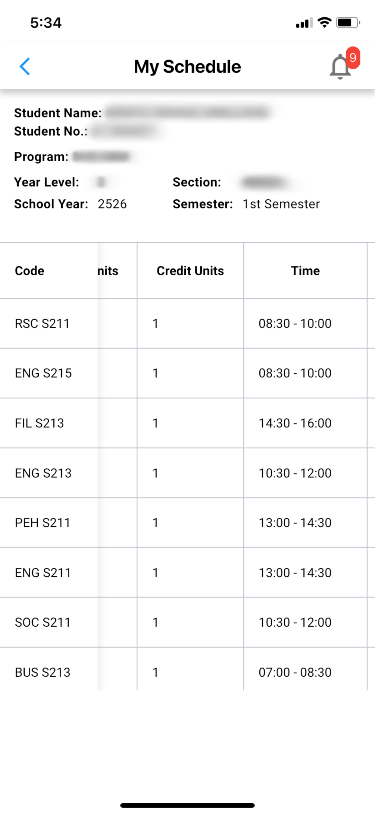The height and width of the screenshot is (815, 375).
Task: Tap the red notification badge showing 9
Action: tap(353, 58)
